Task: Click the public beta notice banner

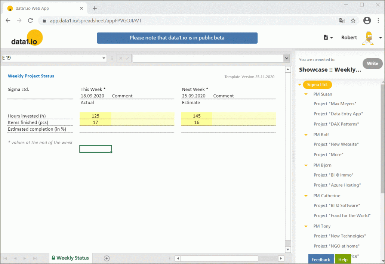Action: tap(177, 38)
